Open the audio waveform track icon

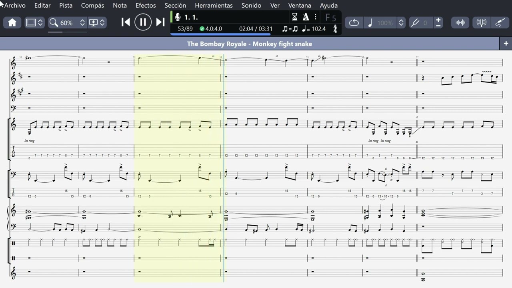click(x=460, y=23)
